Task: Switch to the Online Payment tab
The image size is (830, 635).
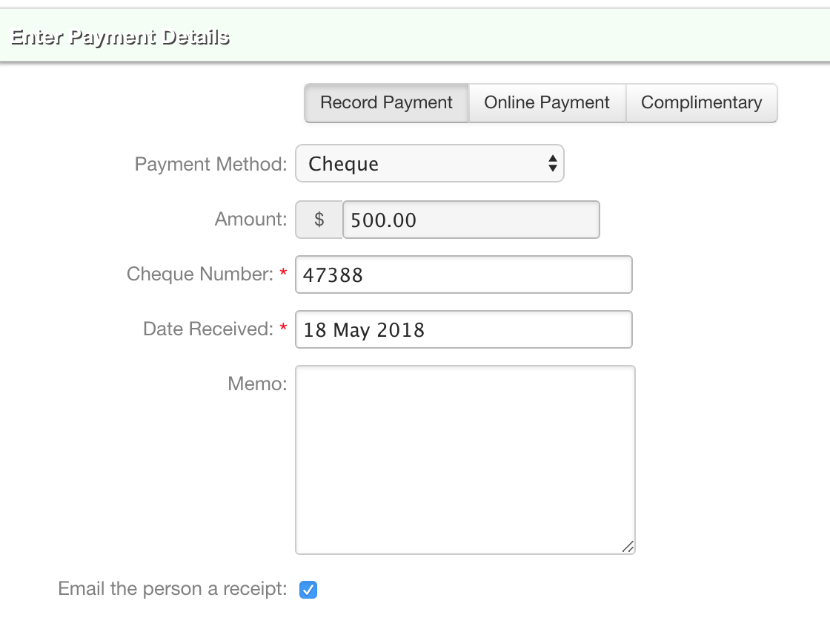Action: point(547,102)
